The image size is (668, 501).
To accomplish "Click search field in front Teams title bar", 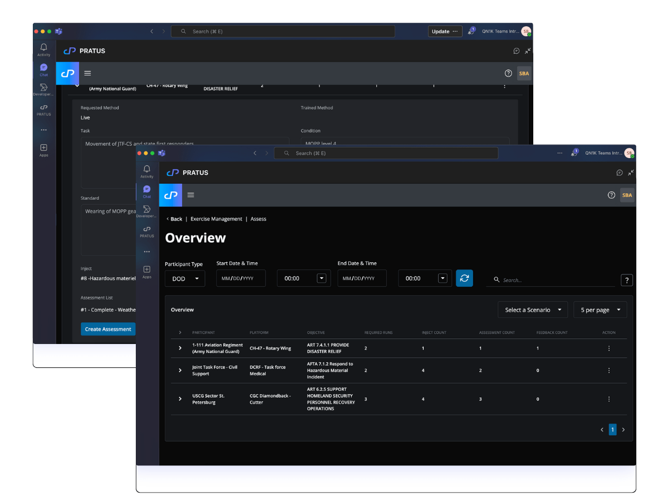I will pyautogui.click(x=386, y=153).
